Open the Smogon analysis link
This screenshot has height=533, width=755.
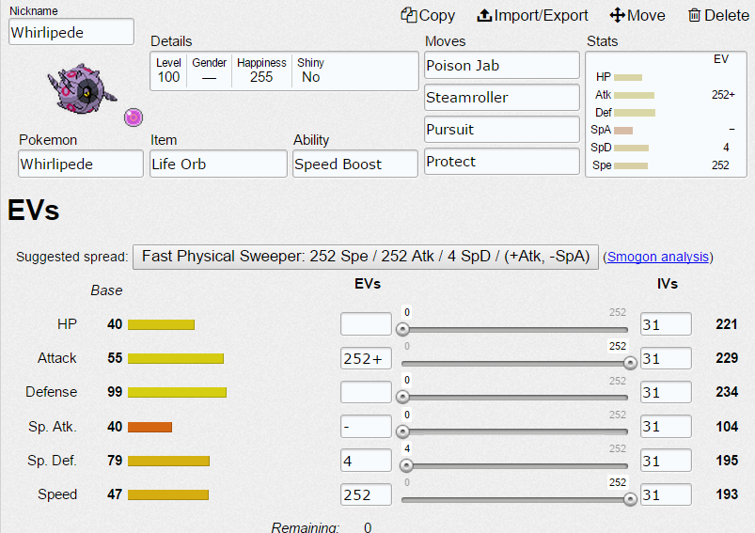click(658, 257)
